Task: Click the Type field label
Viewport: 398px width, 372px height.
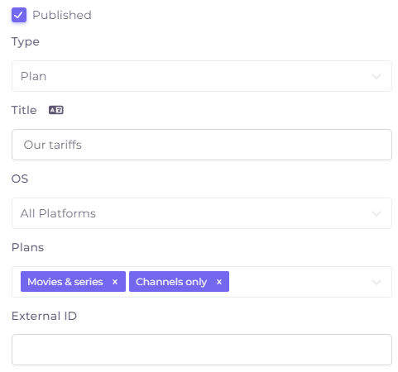Action: click(x=26, y=42)
